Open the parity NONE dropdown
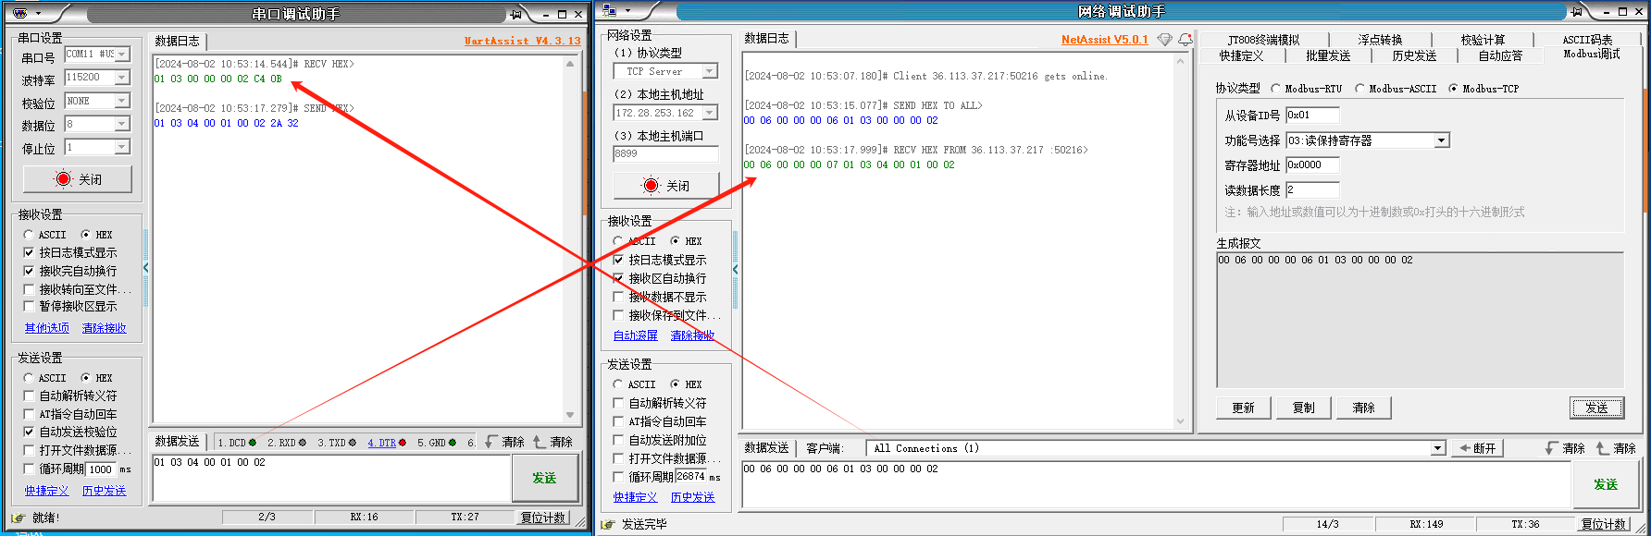Viewport: 1651px width, 536px height. pyautogui.click(x=122, y=101)
